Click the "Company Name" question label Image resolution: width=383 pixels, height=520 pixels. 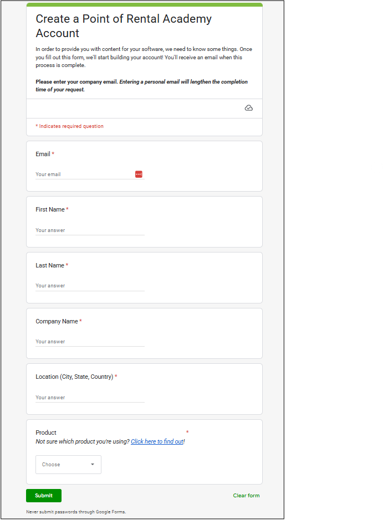(x=57, y=321)
